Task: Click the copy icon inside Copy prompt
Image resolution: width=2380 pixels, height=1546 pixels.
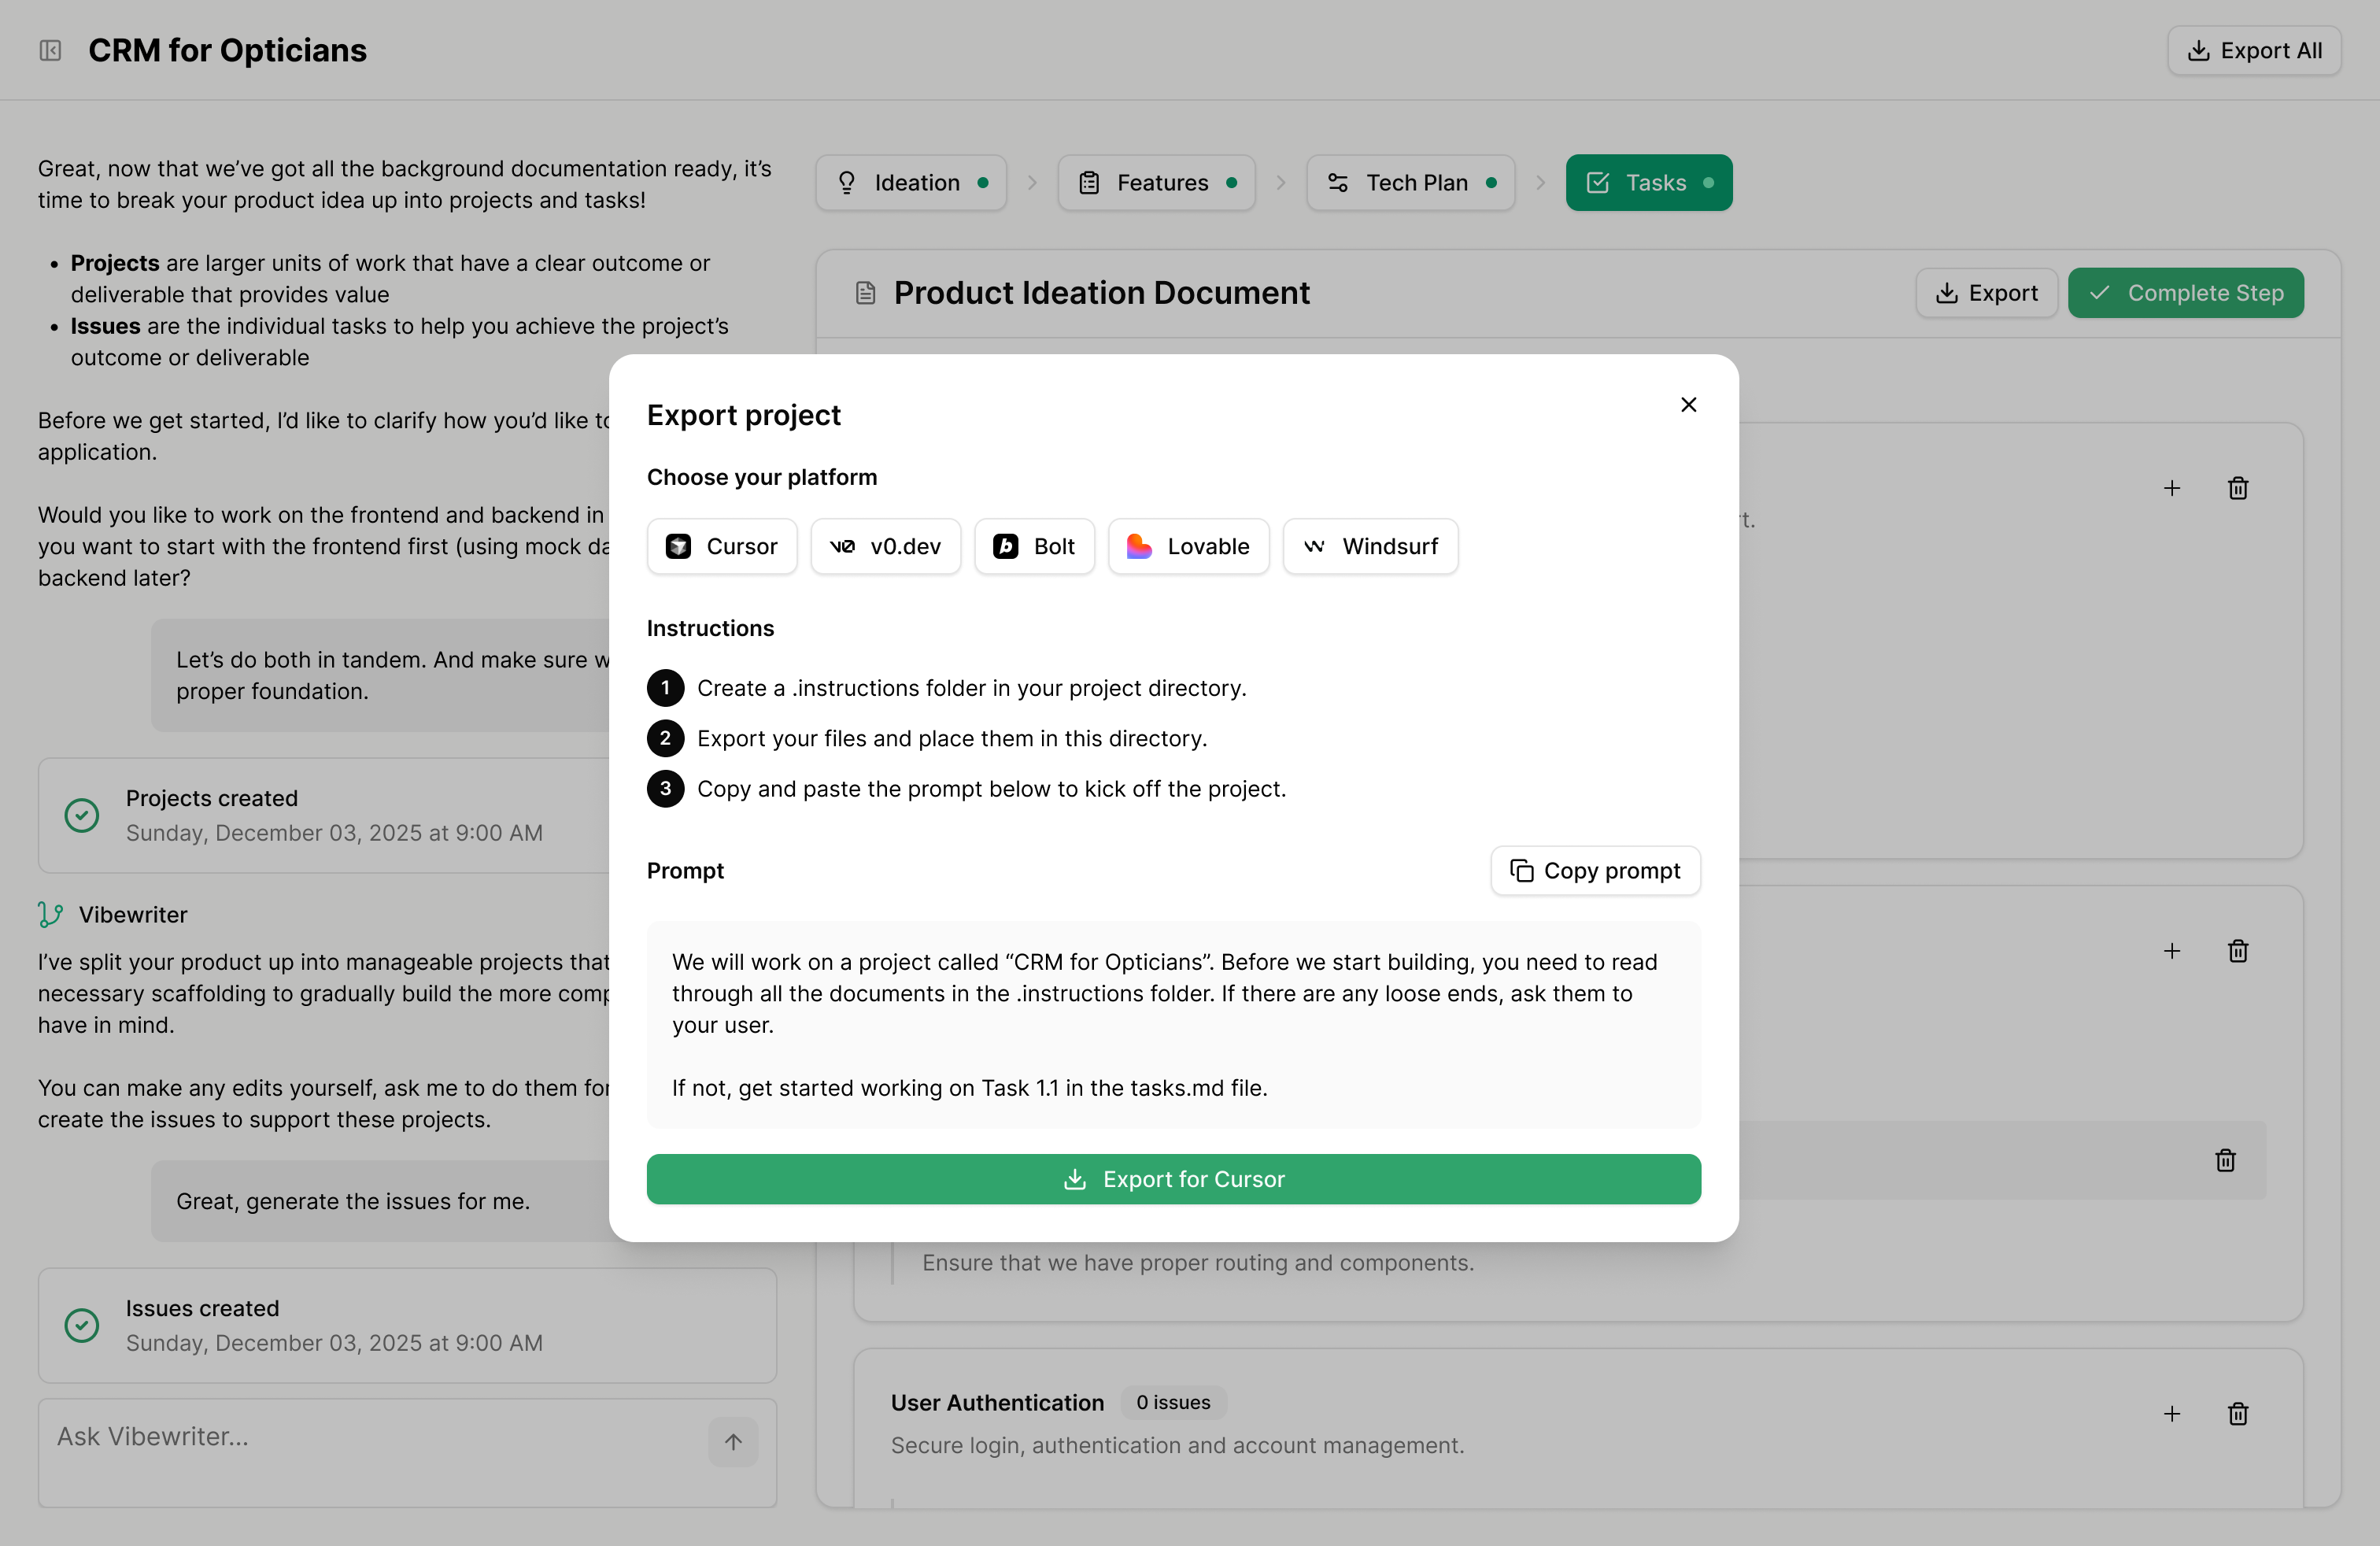Action: (x=1522, y=871)
